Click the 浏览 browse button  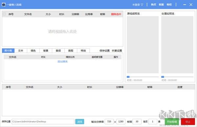pyautogui.click(x=80, y=122)
